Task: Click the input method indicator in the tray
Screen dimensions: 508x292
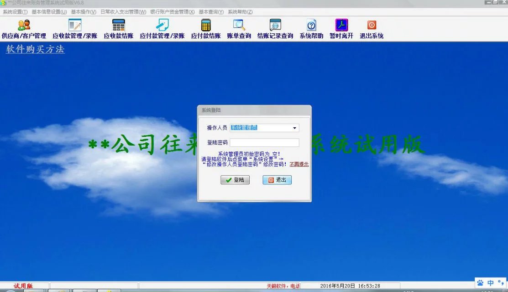Action: click(491, 283)
